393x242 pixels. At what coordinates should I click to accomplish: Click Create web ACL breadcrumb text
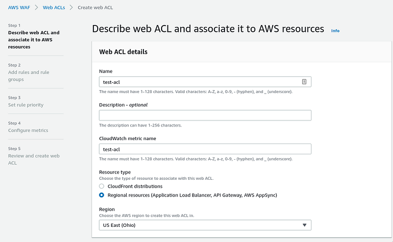(95, 7)
